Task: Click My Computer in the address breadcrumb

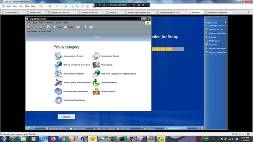Action: 32,32
